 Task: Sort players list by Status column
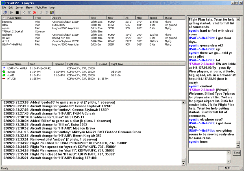[174, 18]
